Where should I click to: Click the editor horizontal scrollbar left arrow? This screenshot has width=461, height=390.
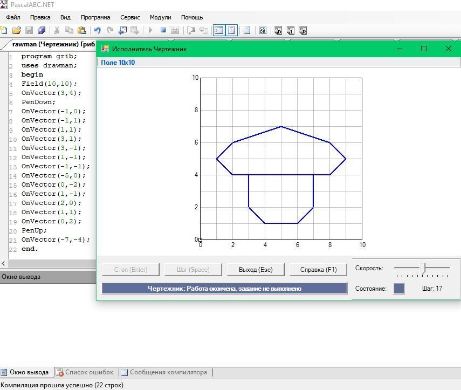tap(4, 263)
